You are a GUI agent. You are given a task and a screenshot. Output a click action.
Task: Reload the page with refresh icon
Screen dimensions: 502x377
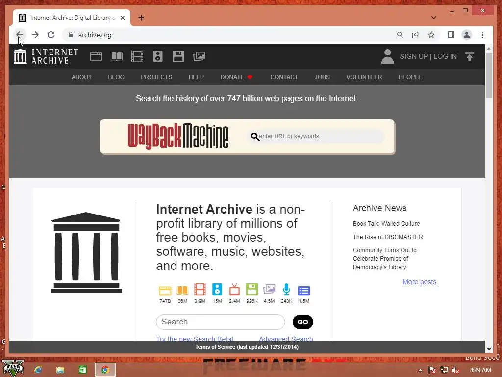[51, 35]
